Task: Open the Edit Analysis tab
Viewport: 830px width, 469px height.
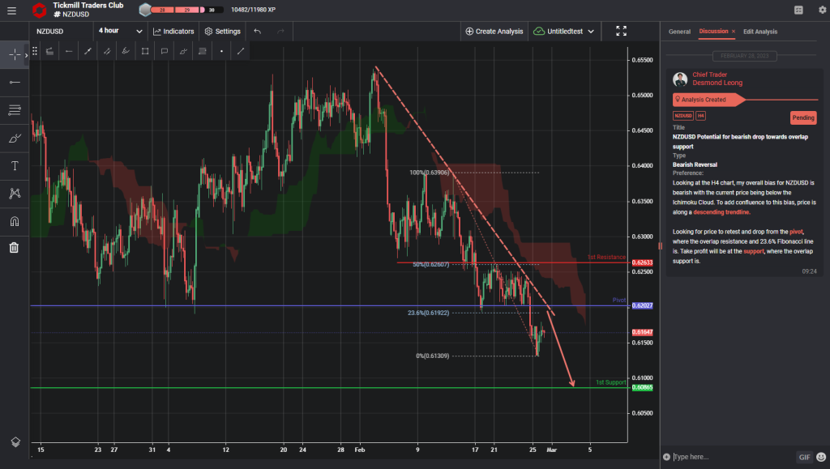Action: (x=762, y=32)
